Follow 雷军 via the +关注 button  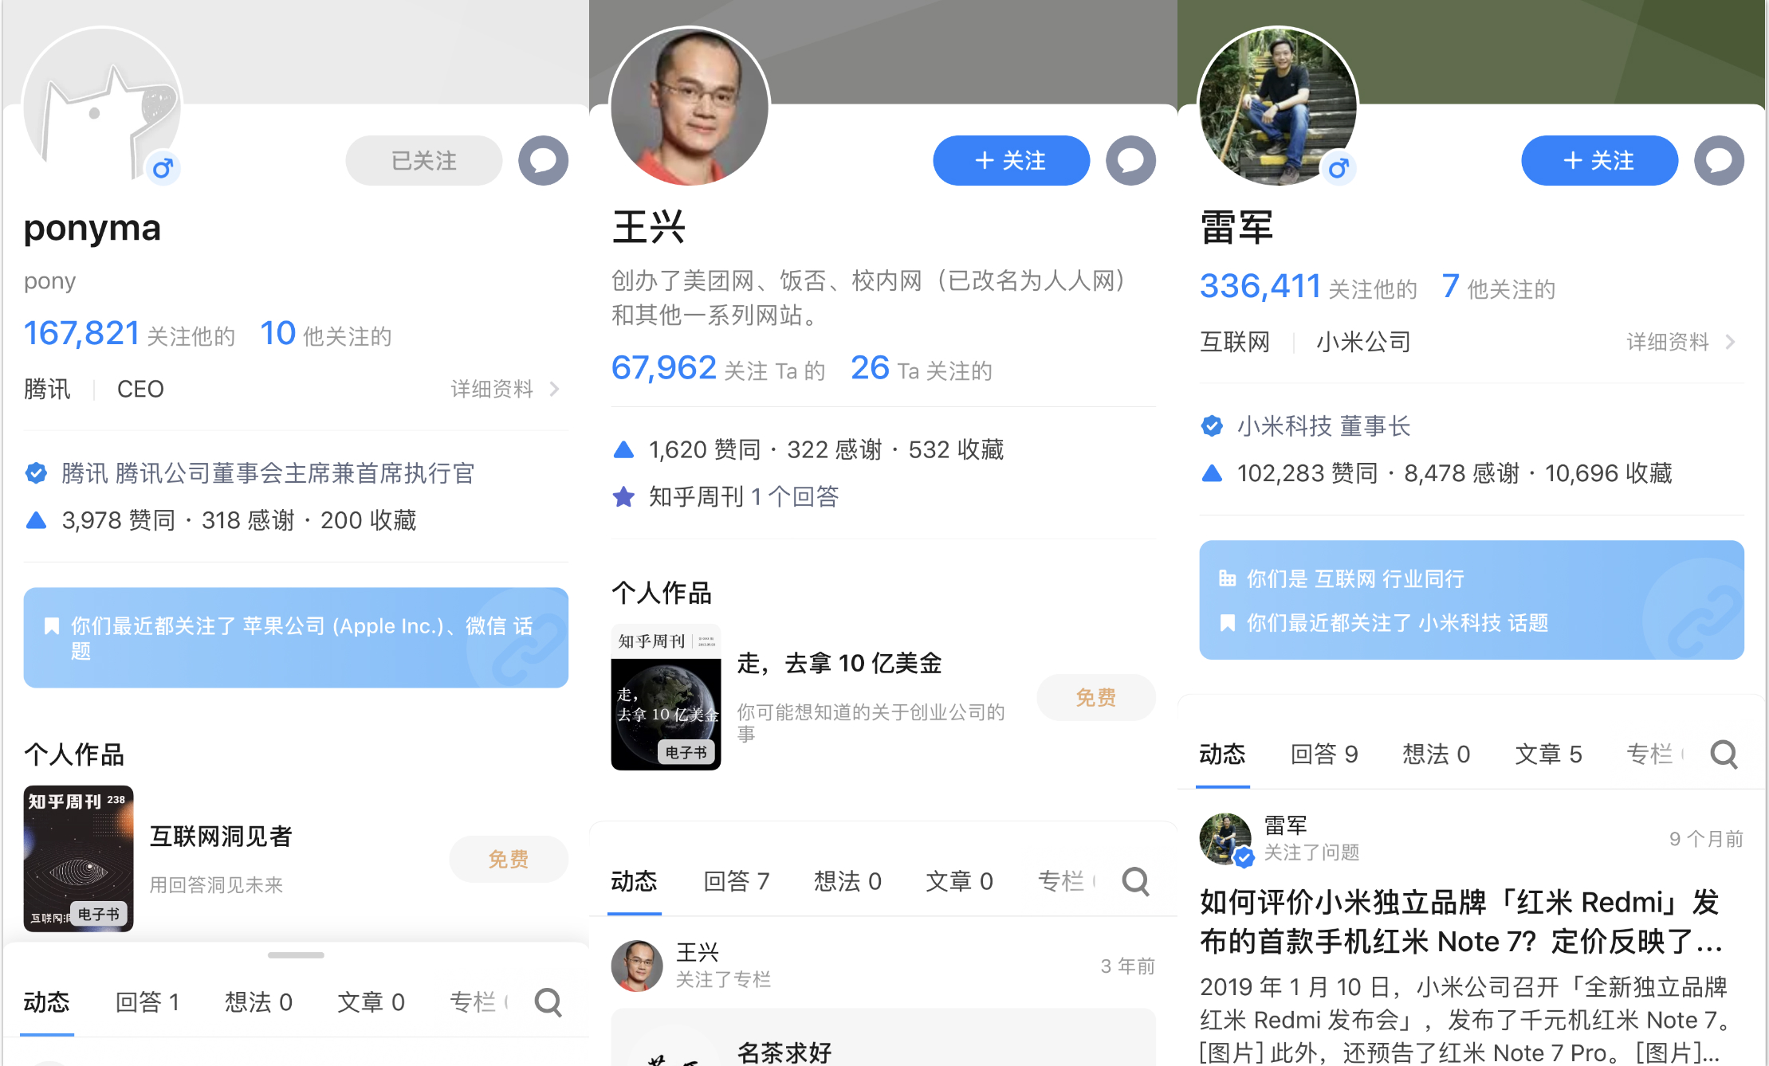(x=1599, y=160)
